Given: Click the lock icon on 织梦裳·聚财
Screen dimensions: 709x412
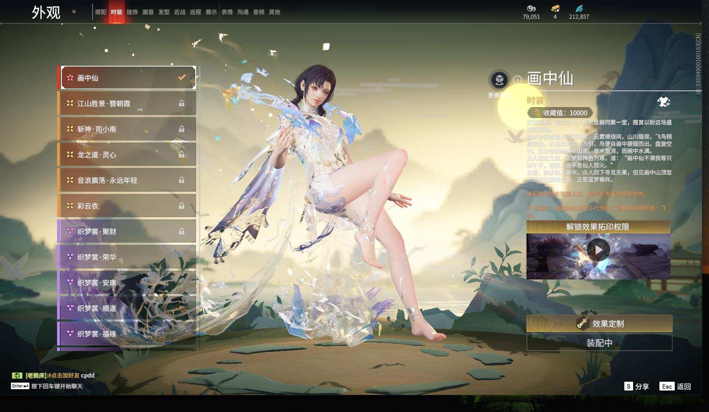Looking at the screenshot, I should [182, 231].
